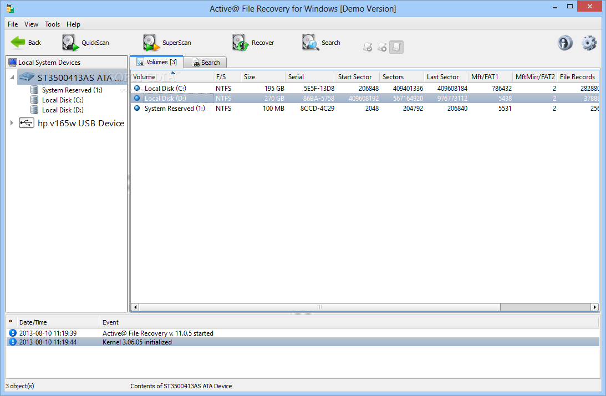Screen dimensions: 606x396
Task: Click the Recover toolbar icon
Action: [241, 43]
